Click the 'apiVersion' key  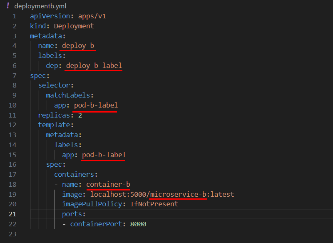50,16
